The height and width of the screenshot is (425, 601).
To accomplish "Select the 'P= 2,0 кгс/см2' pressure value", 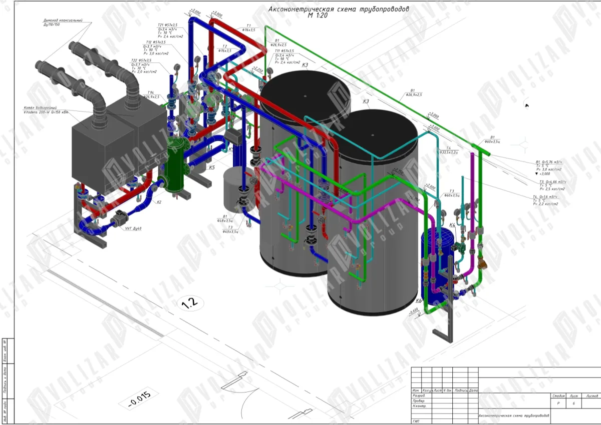I will [x=144, y=71].
